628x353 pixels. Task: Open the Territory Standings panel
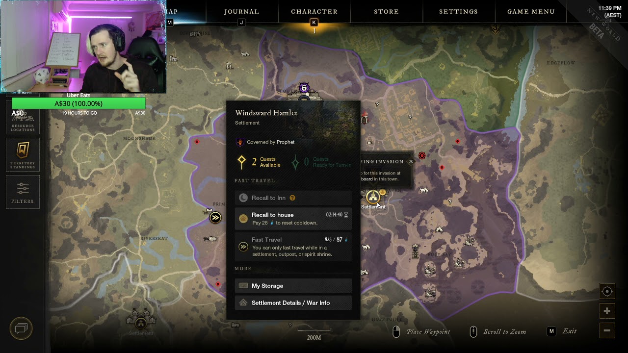click(x=23, y=154)
